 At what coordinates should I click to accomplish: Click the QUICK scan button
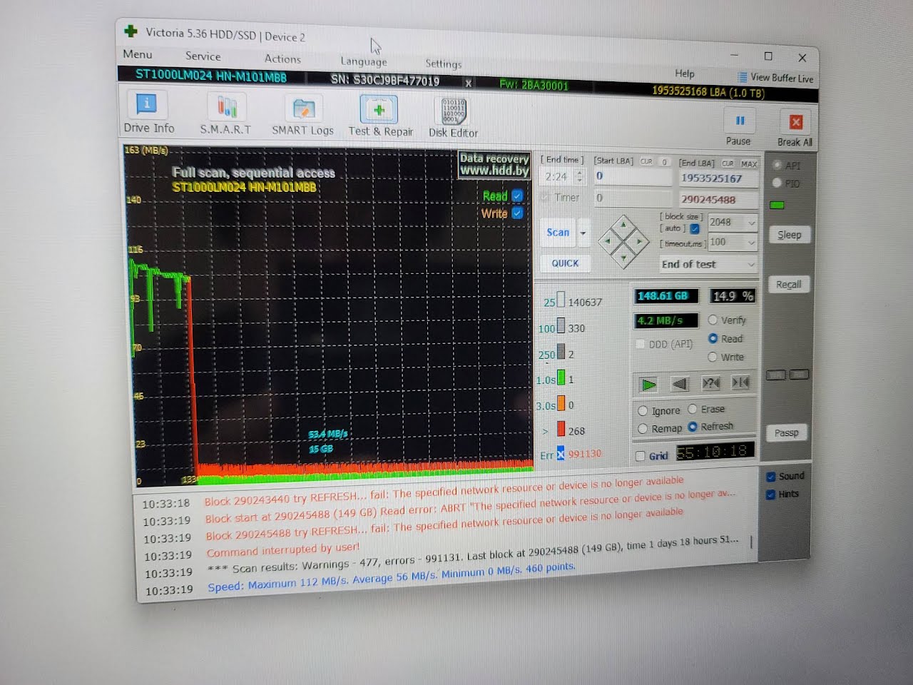[565, 263]
